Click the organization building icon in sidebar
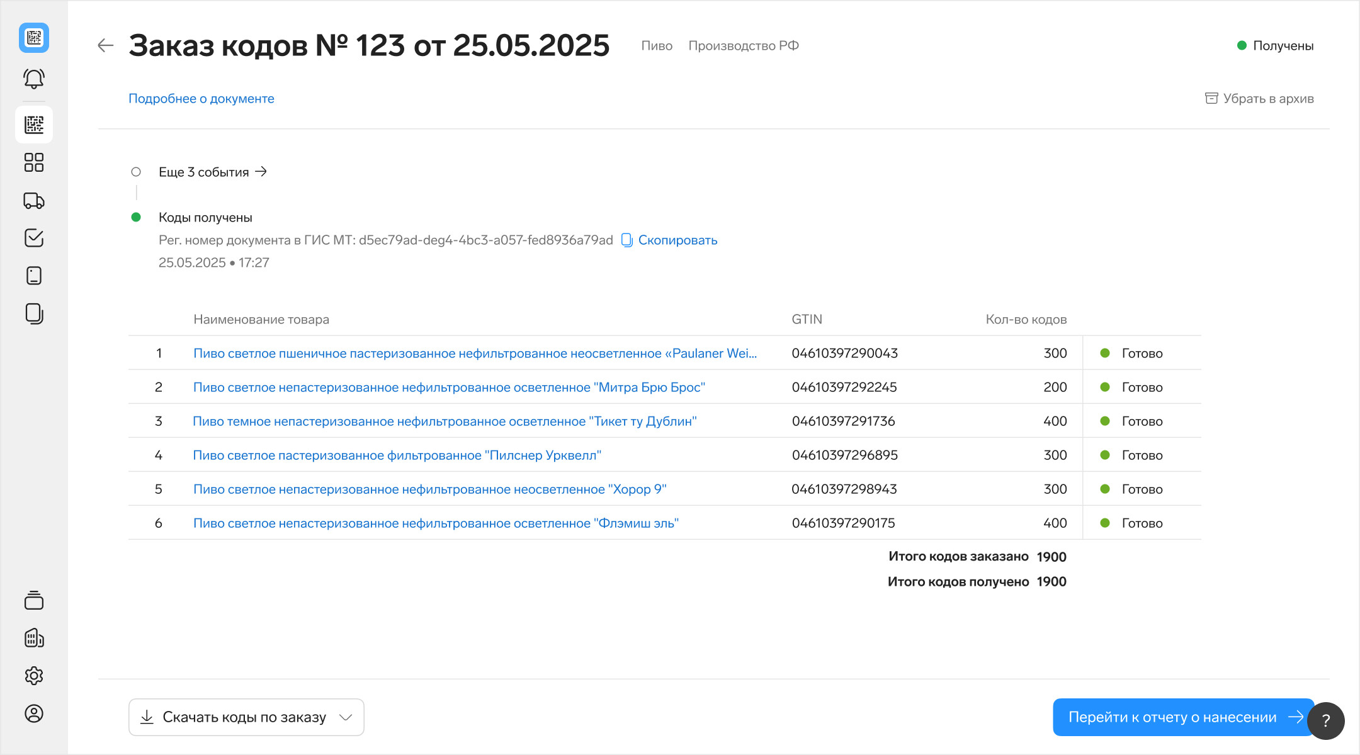The height and width of the screenshot is (755, 1360). point(34,638)
